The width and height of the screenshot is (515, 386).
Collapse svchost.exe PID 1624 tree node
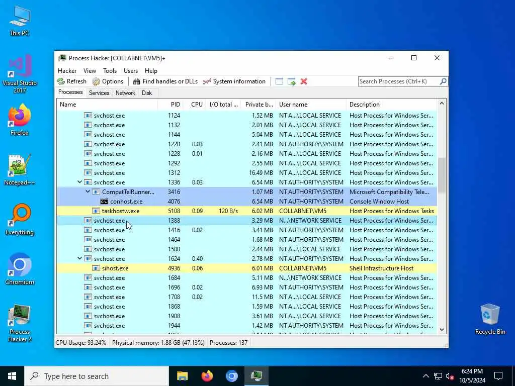(x=79, y=259)
